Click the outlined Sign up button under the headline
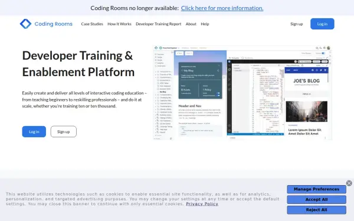Viewport: 354px width, 221px height. point(64,131)
